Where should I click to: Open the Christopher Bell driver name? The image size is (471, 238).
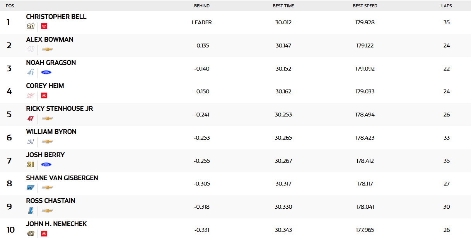click(x=56, y=17)
